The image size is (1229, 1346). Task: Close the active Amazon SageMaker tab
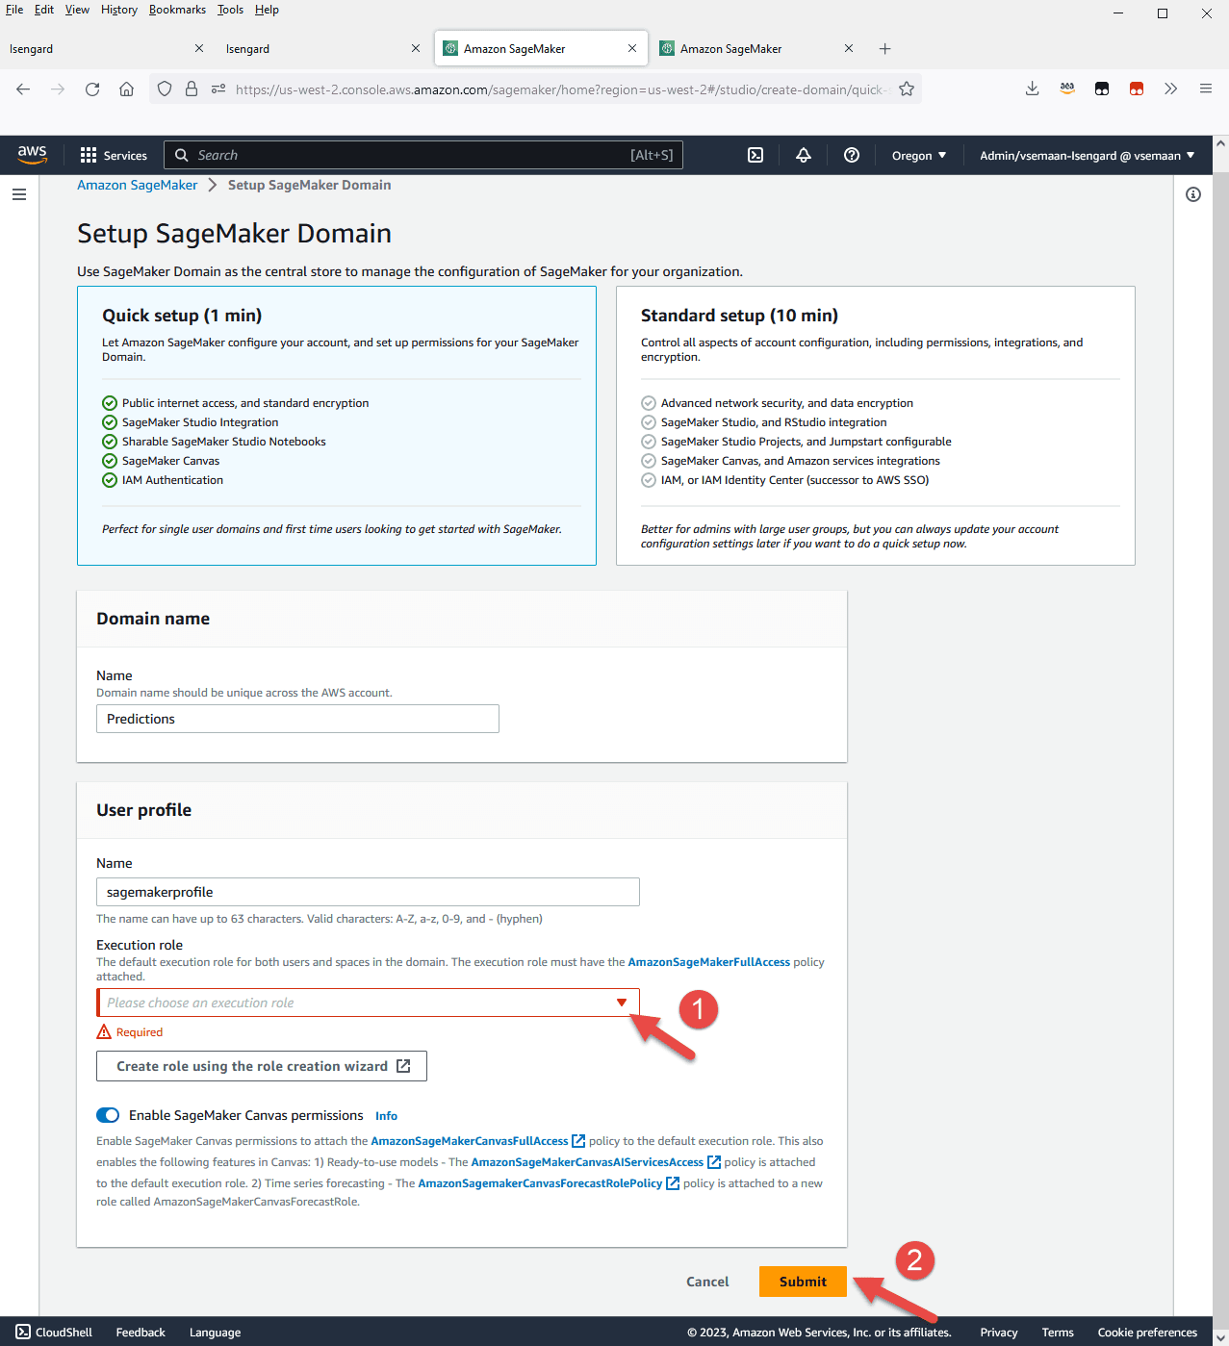(x=632, y=48)
